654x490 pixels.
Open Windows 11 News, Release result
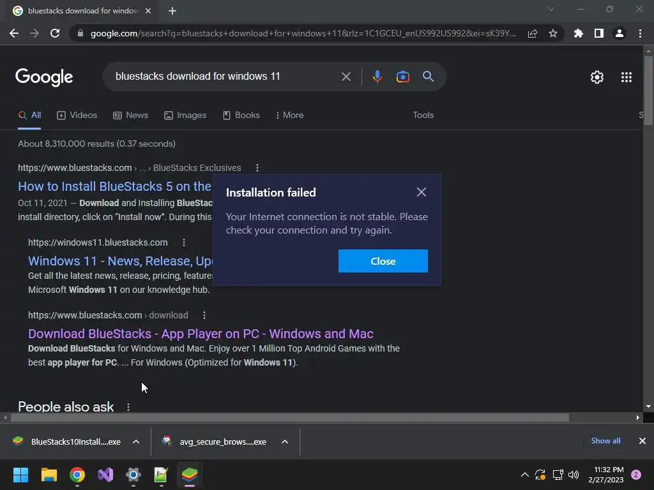121,261
